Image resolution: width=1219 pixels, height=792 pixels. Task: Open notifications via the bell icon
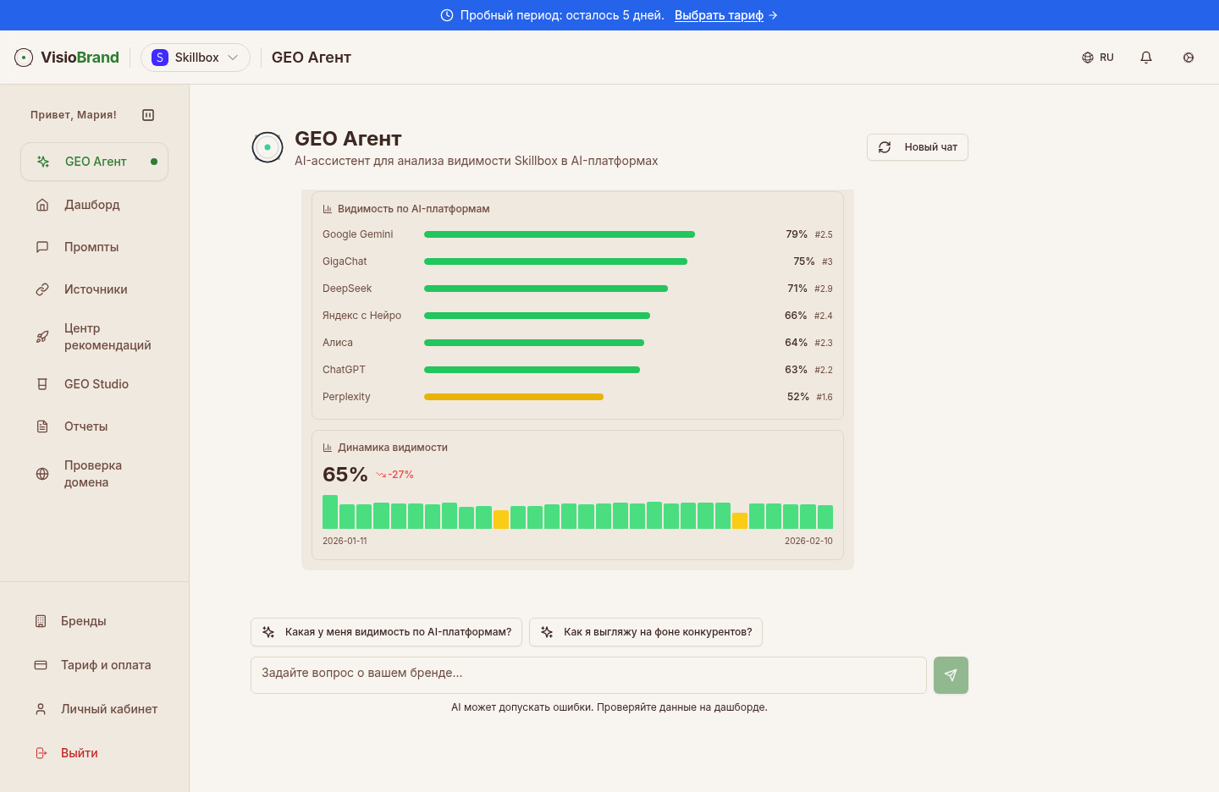1146,57
